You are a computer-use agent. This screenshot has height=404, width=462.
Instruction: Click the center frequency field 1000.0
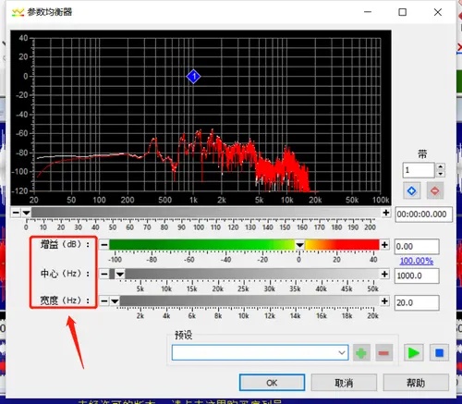(x=417, y=275)
